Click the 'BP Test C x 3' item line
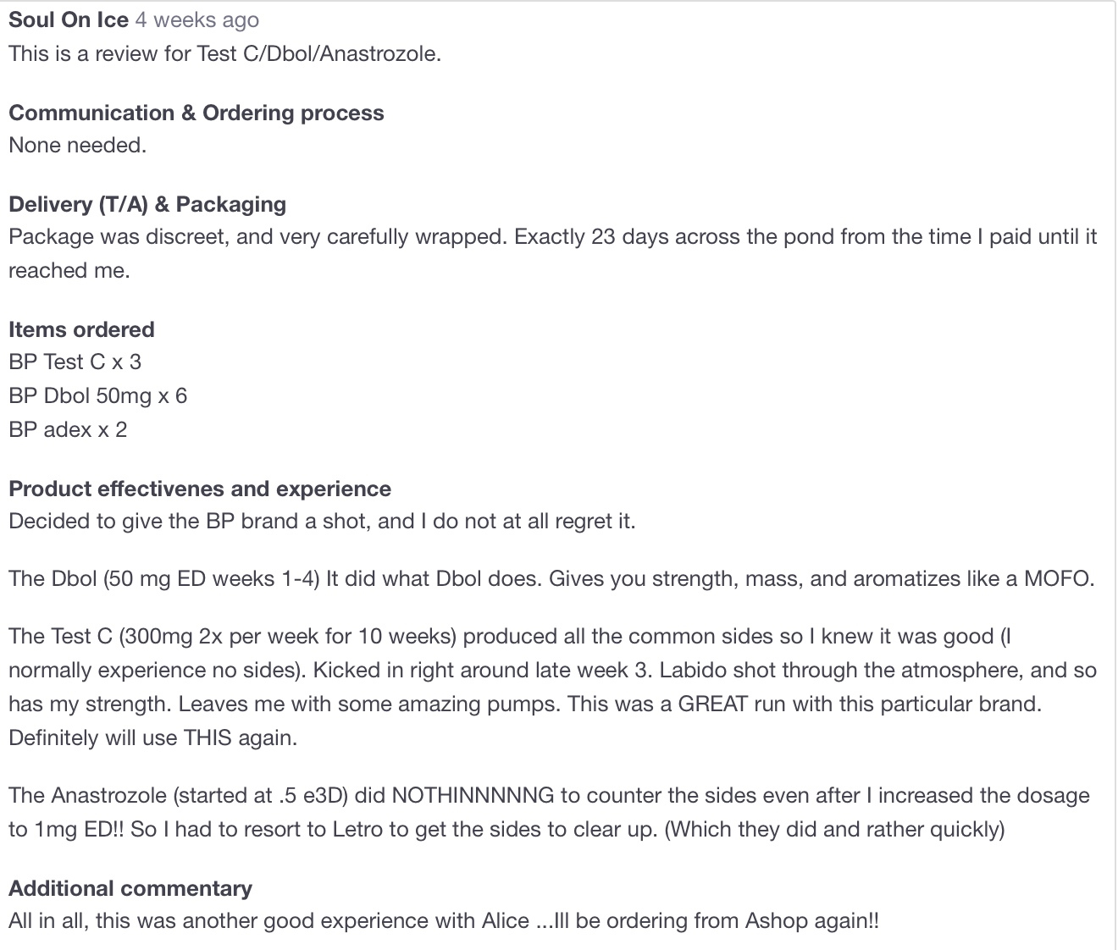1118x950 pixels. point(75,362)
